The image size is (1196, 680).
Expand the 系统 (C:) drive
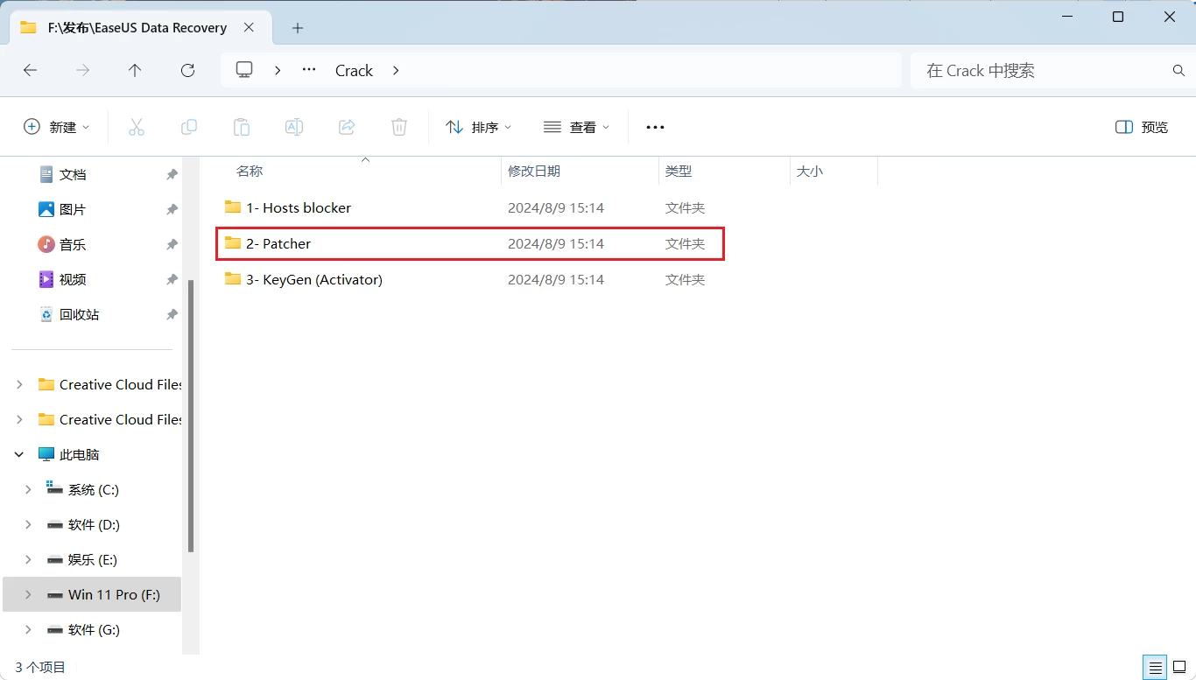(x=28, y=489)
